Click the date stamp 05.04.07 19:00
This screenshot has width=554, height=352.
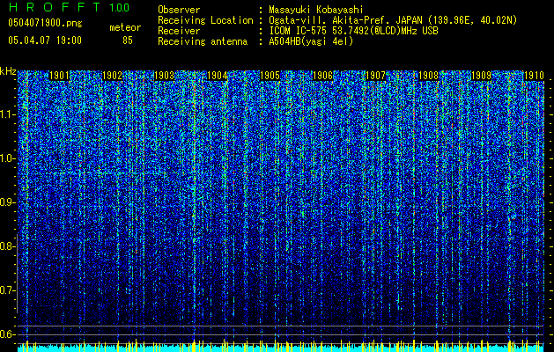(x=45, y=40)
